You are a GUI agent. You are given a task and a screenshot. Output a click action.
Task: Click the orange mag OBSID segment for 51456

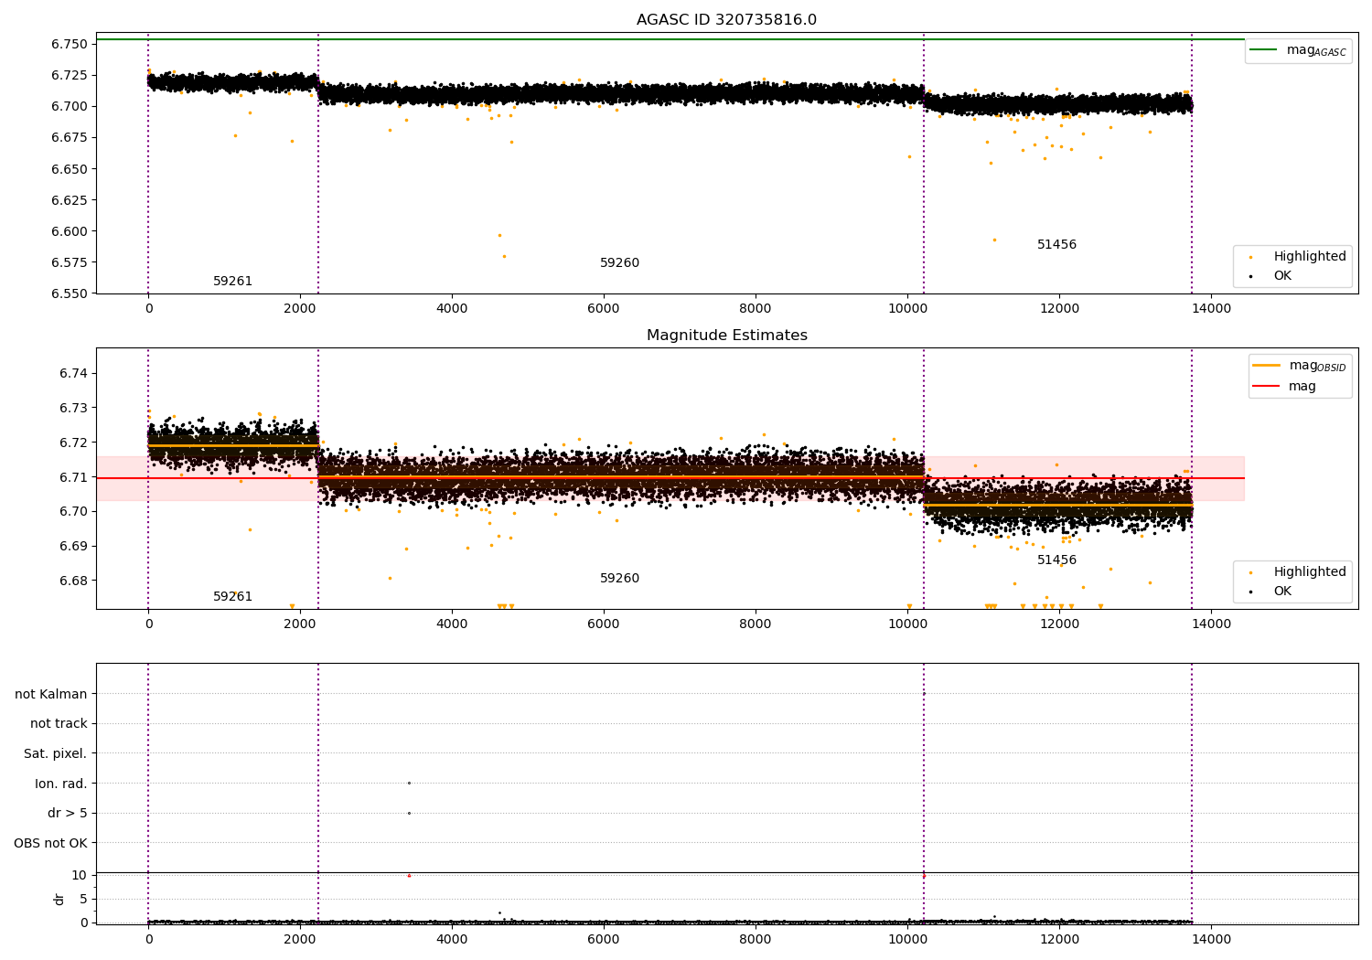(1057, 505)
